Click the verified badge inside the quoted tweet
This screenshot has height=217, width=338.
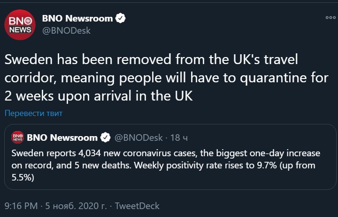point(106,137)
